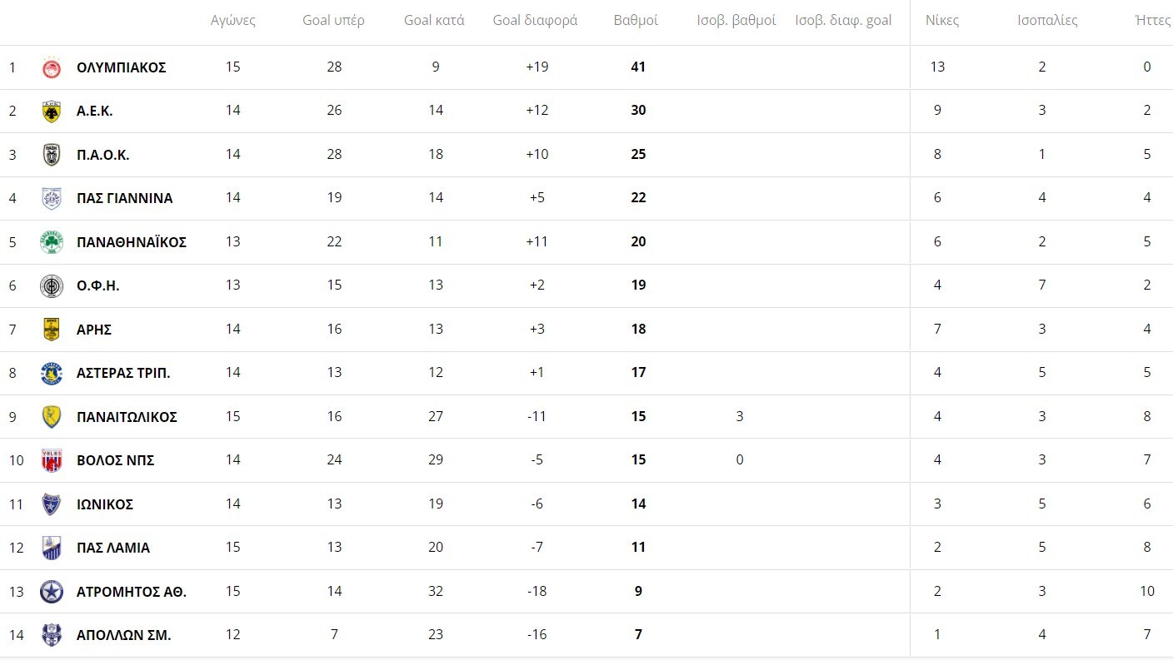Click the ΒΟΛΟΣ ΝΠΣ red-blue striped crest

[x=52, y=460]
